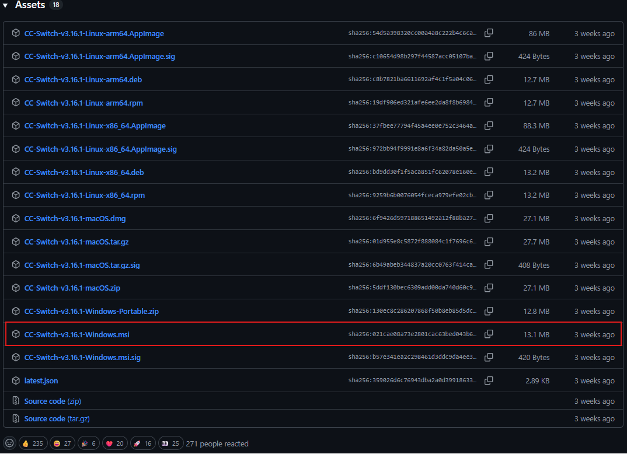Screen dimensions: 627x454
Task: Download CC-Switch-v3.16.1-Linux-arm64.deb
Action: pyautogui.click(x=83, y=79)
